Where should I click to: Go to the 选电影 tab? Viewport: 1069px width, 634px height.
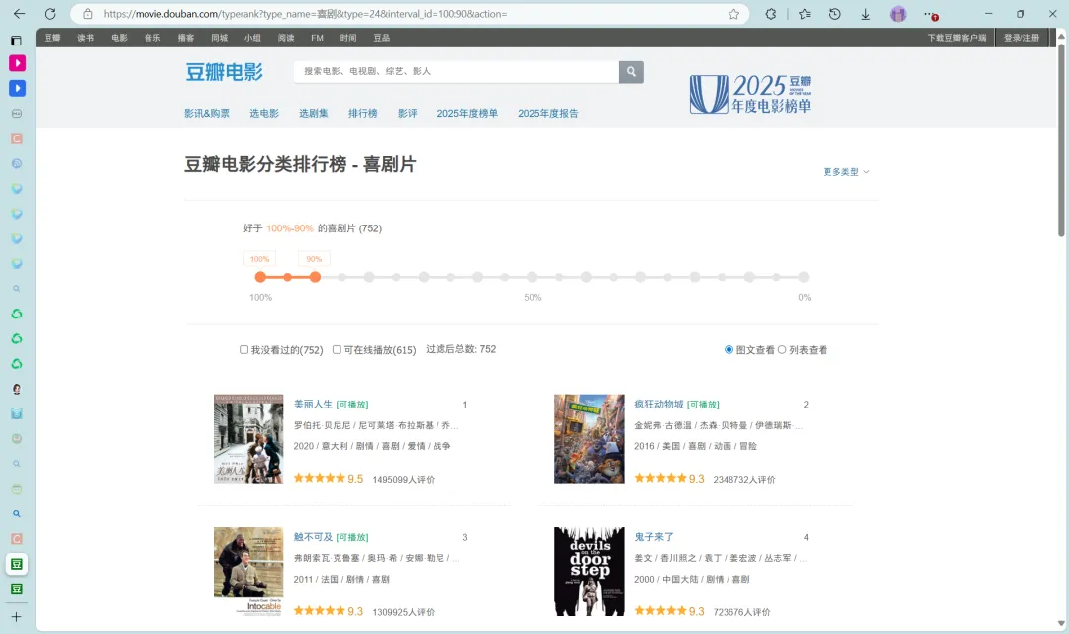click(x=264, y=113)
